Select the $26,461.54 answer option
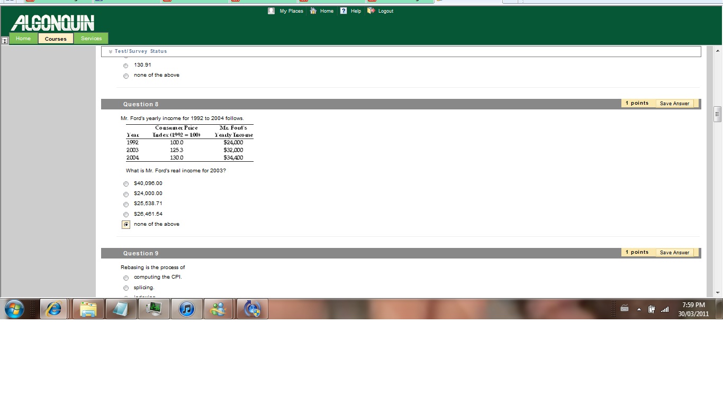This screenshot has width=723, height=406. pyautogui.click(x=126, y=215)
